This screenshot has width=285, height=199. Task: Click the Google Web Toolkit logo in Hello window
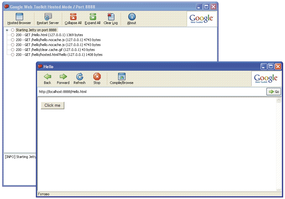266,79
